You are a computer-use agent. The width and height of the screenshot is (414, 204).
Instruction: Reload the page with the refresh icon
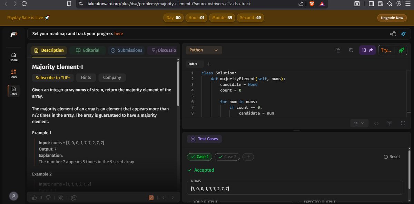pyautogui.click(x=24, y=4)
